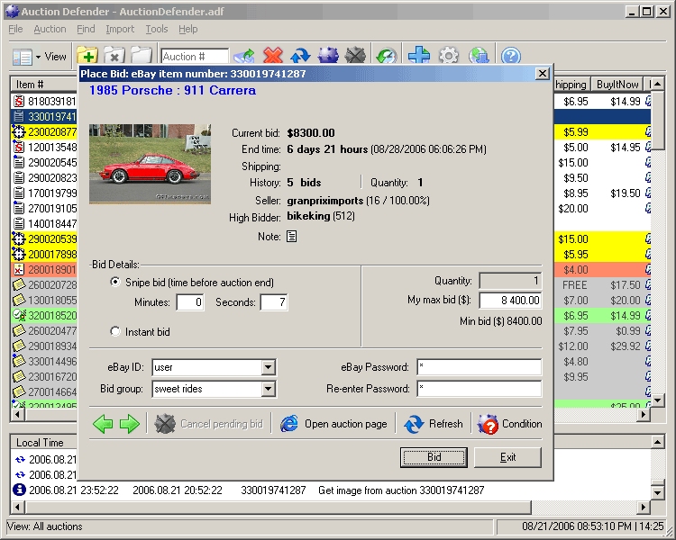This screenshot has width=676, height=540.
Task: Expand the eBay ID dropdown
Action: click(268, 367)
